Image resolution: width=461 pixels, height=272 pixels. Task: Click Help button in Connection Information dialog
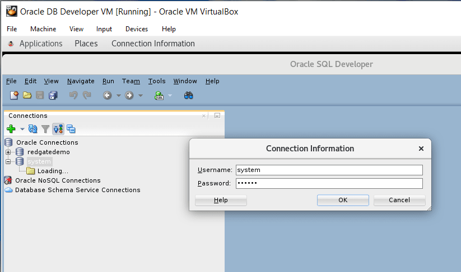tap(221, 200)
